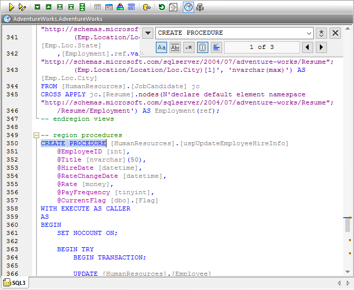Go to previous search match
The width and height of the screenshot is (354, 290).
coord(307,47)
